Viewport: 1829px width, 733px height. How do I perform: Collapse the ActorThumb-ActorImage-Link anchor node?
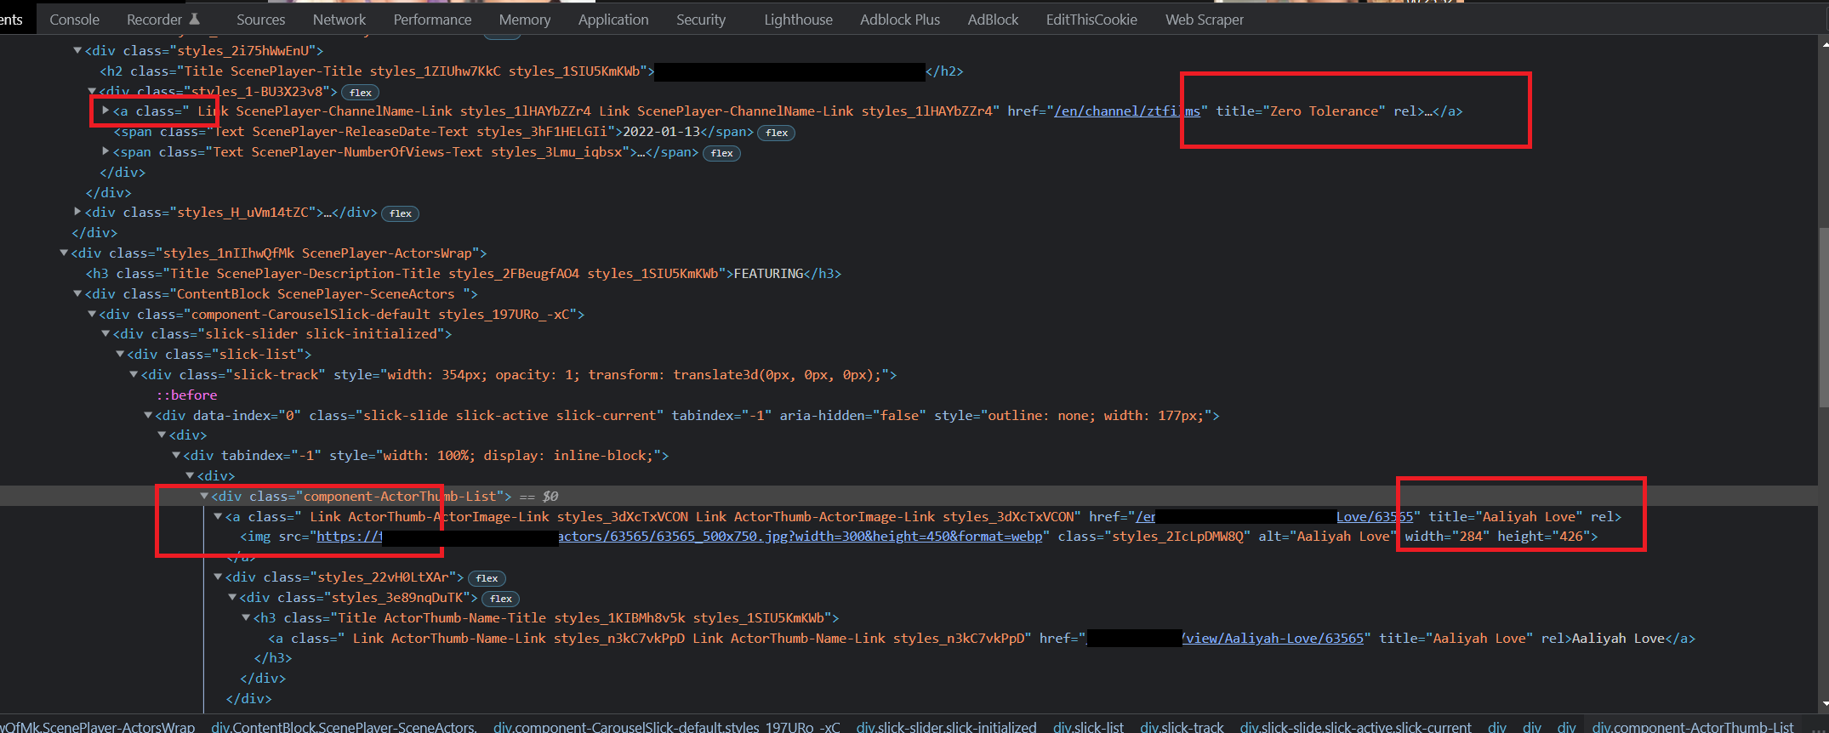tap(218, 516)
